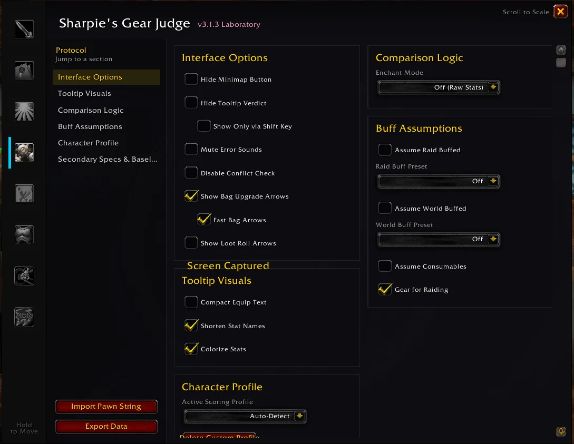574x444 pixels.
Task: Click the scroll-down arrow at bottom right
Action: click(x=561, y=431)
